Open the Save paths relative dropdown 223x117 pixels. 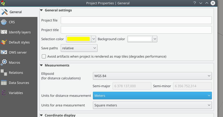[79, 48]
